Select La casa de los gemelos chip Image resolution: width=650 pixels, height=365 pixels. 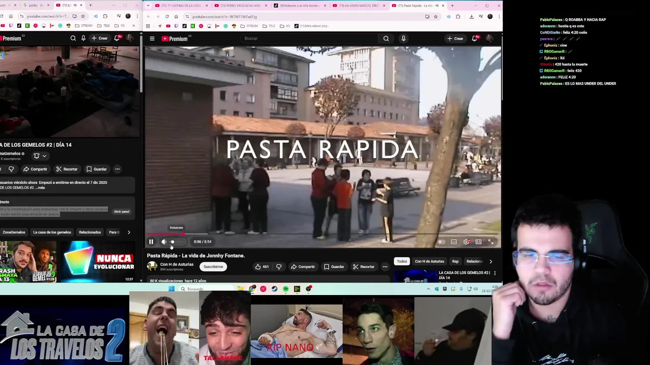[52, 233]
